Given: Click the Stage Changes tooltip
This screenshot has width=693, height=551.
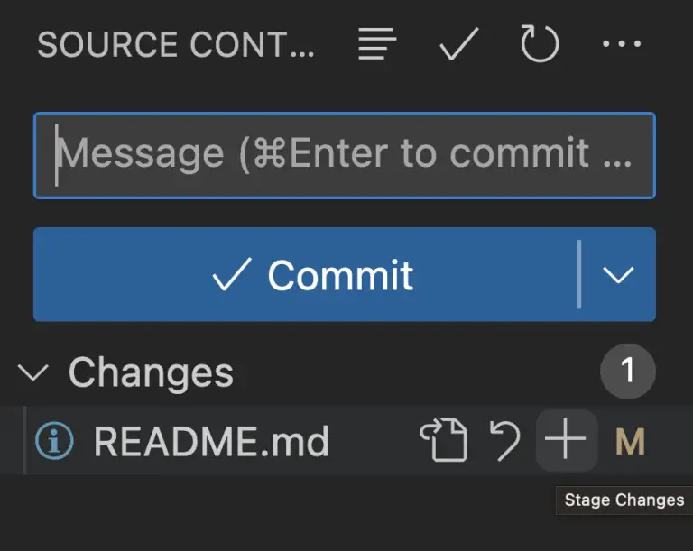Looking at the screenshot, I should pos(624,500).
